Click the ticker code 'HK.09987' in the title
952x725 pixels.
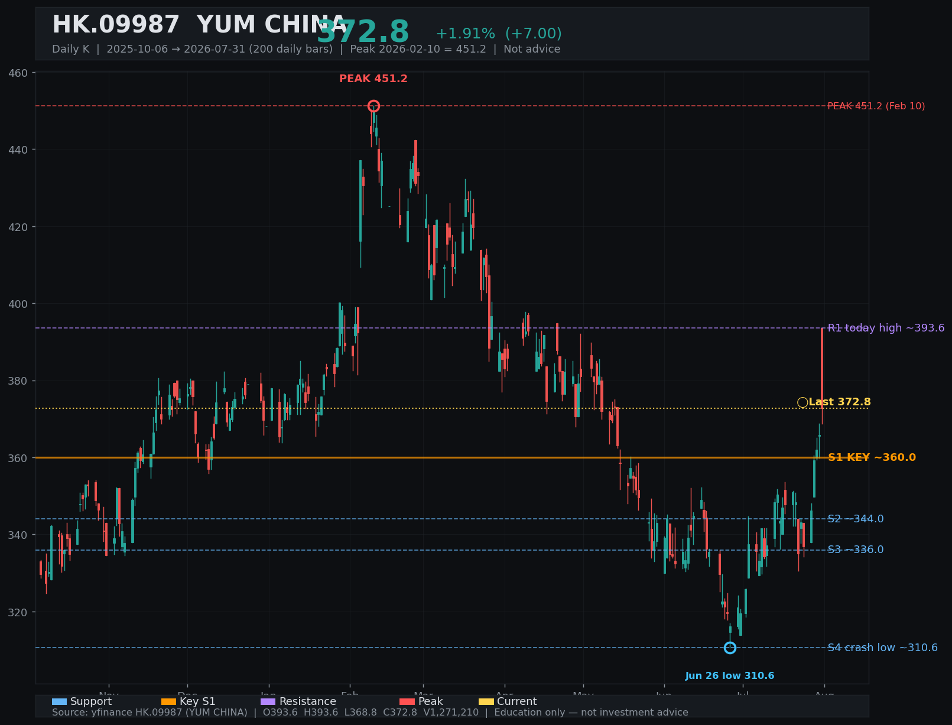(116, 25)
